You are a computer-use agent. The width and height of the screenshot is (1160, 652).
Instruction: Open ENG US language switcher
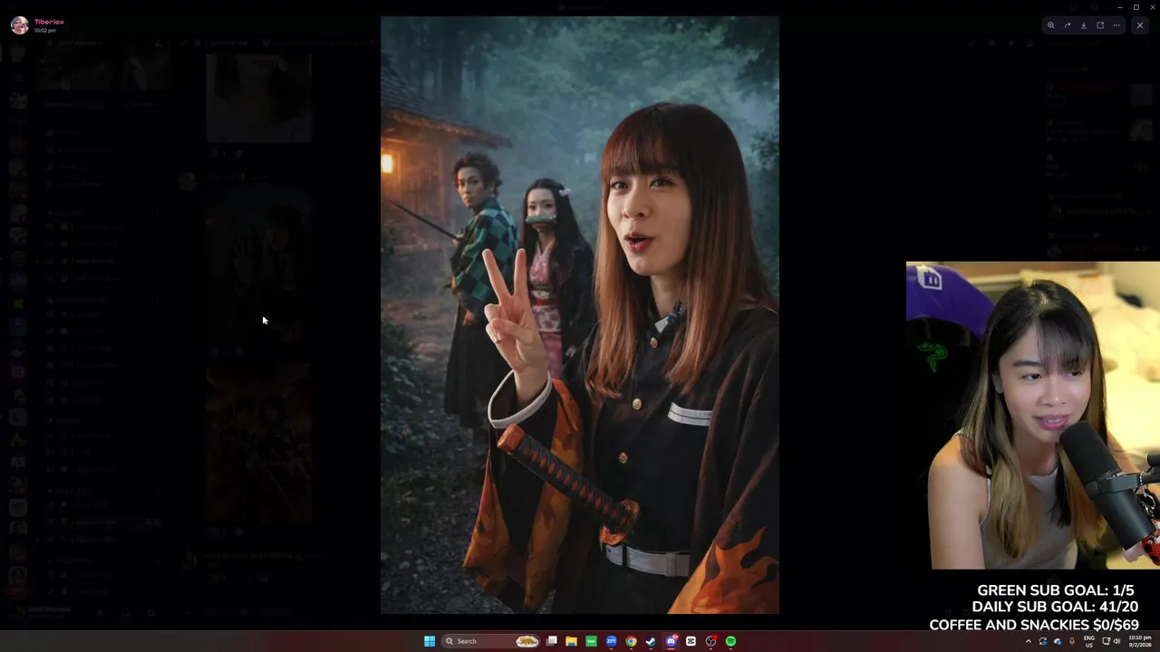(1089, 641)
